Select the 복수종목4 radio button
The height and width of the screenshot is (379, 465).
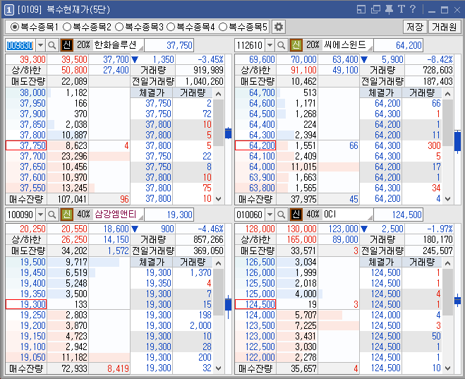[171, 28]
